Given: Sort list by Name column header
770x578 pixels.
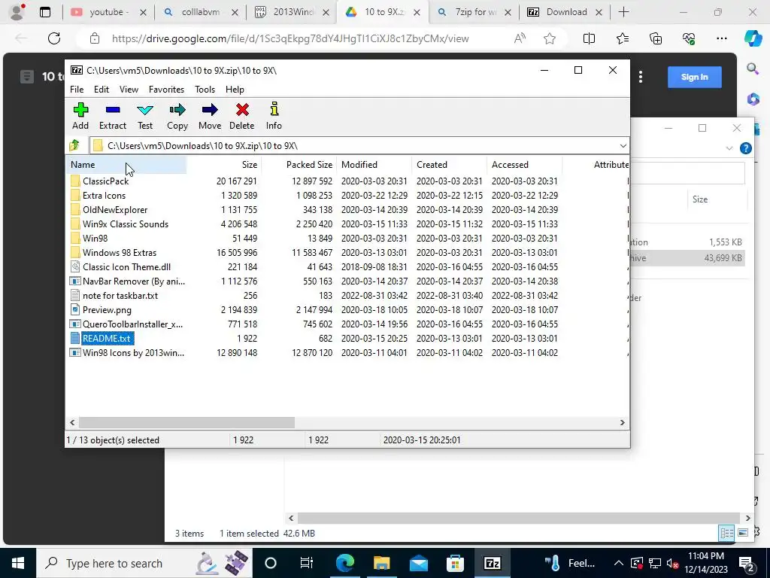Looking at the screenshot, I should (126, 165).
